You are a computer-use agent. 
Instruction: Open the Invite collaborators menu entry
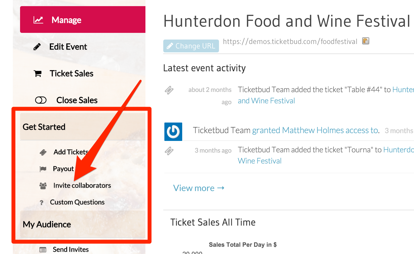click(82, 185)
